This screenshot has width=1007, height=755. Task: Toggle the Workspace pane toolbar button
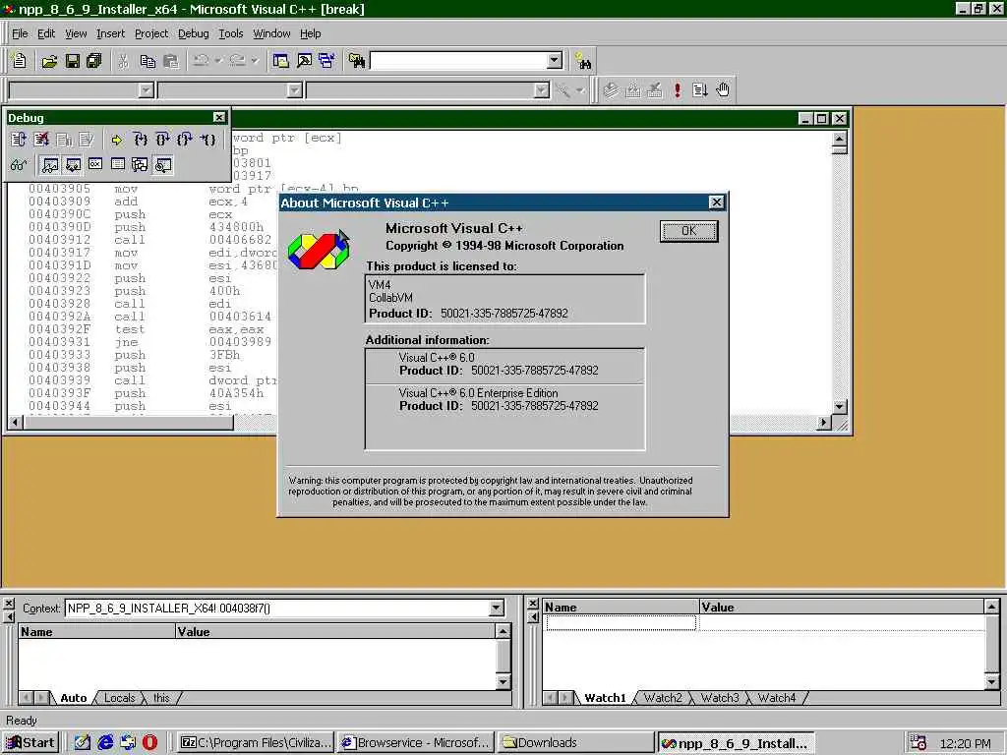(280, 61)
